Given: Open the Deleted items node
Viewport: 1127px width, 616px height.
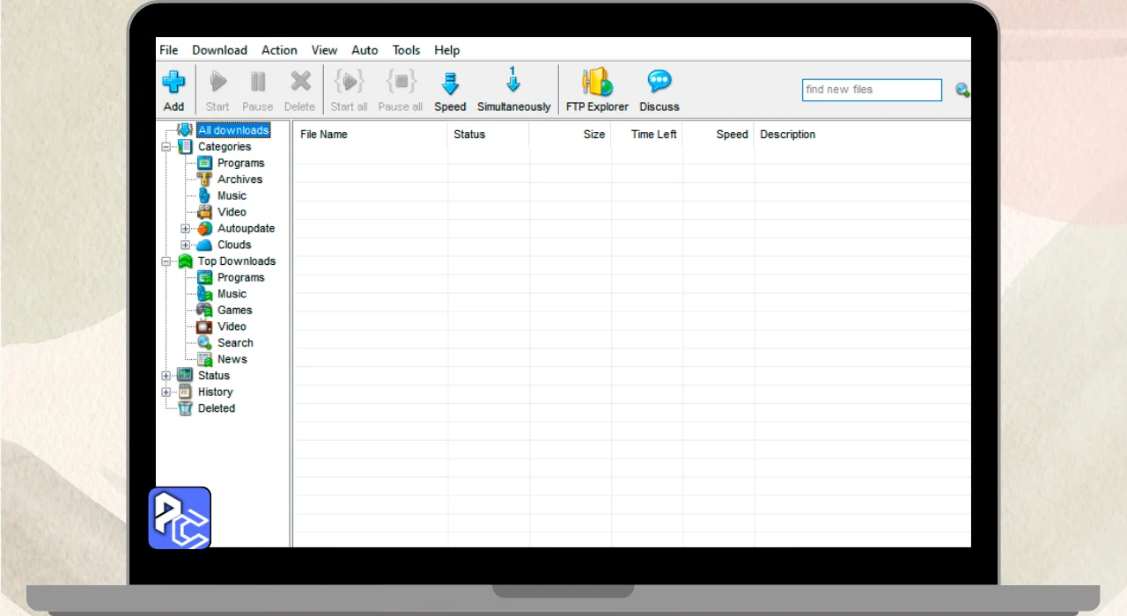Looking at the screenshot, I should (217, 408).
